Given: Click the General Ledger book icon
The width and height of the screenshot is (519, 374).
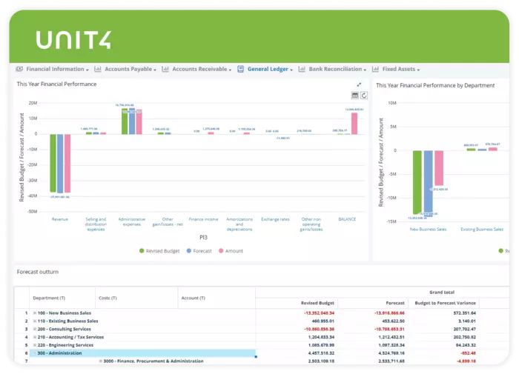Looking at the screenshot, I should pyautogui.click(x=241, y=69).
